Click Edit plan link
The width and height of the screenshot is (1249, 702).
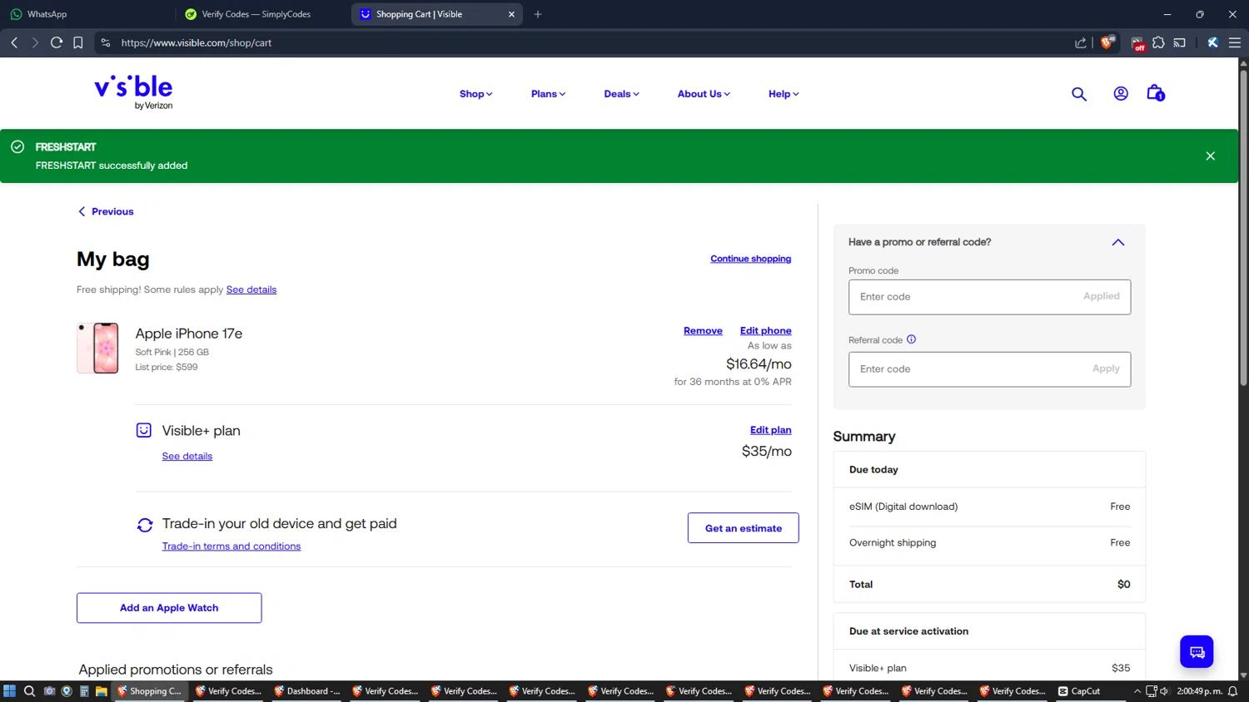770,430
